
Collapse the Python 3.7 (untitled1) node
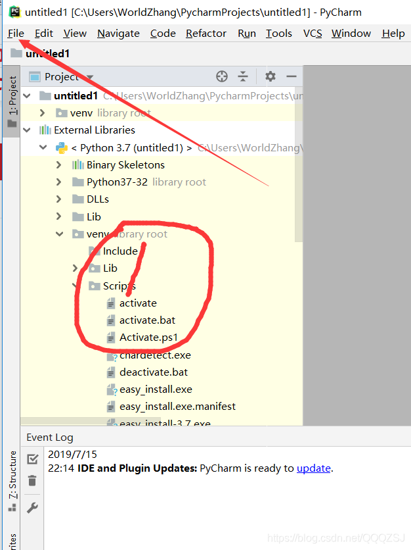(43, 147)
